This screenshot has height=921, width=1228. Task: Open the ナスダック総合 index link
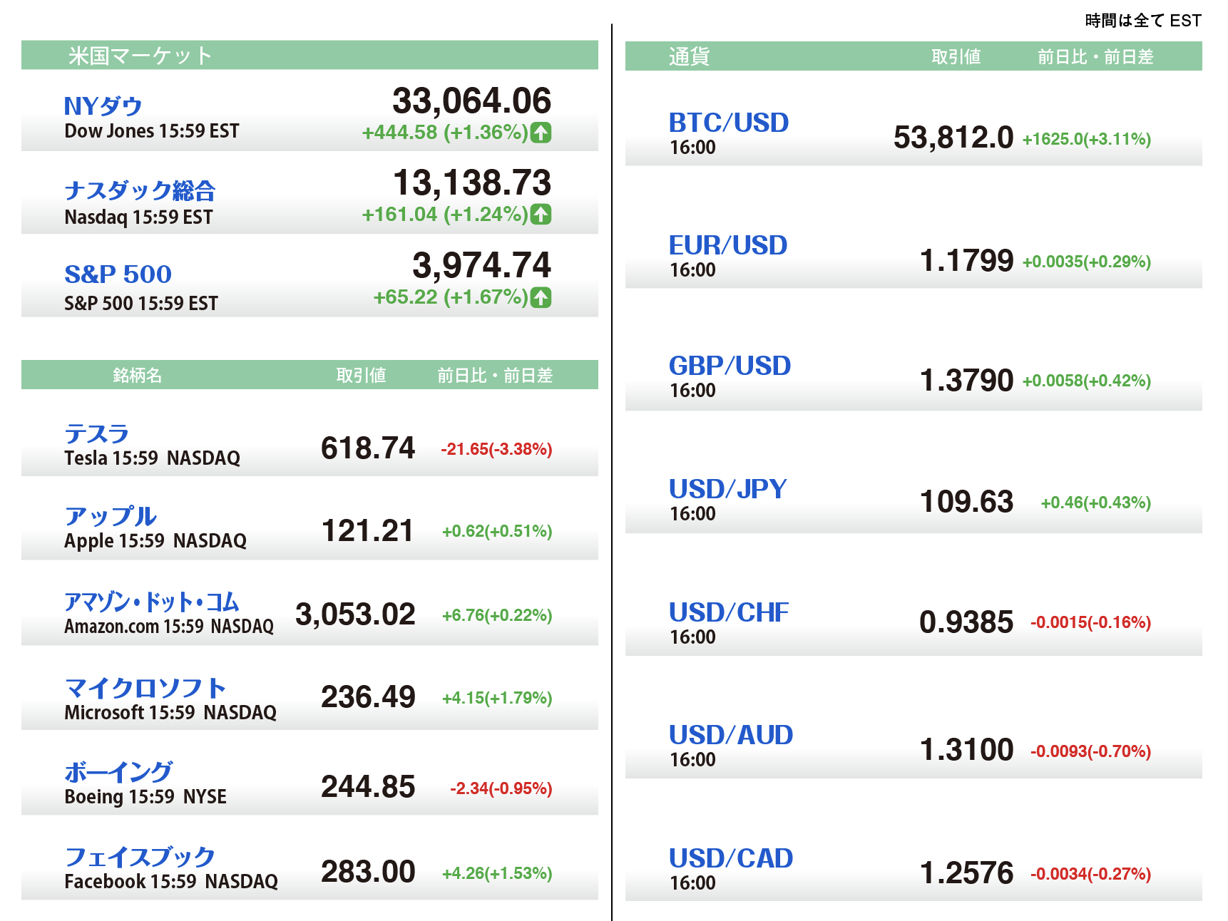point(140,190)
